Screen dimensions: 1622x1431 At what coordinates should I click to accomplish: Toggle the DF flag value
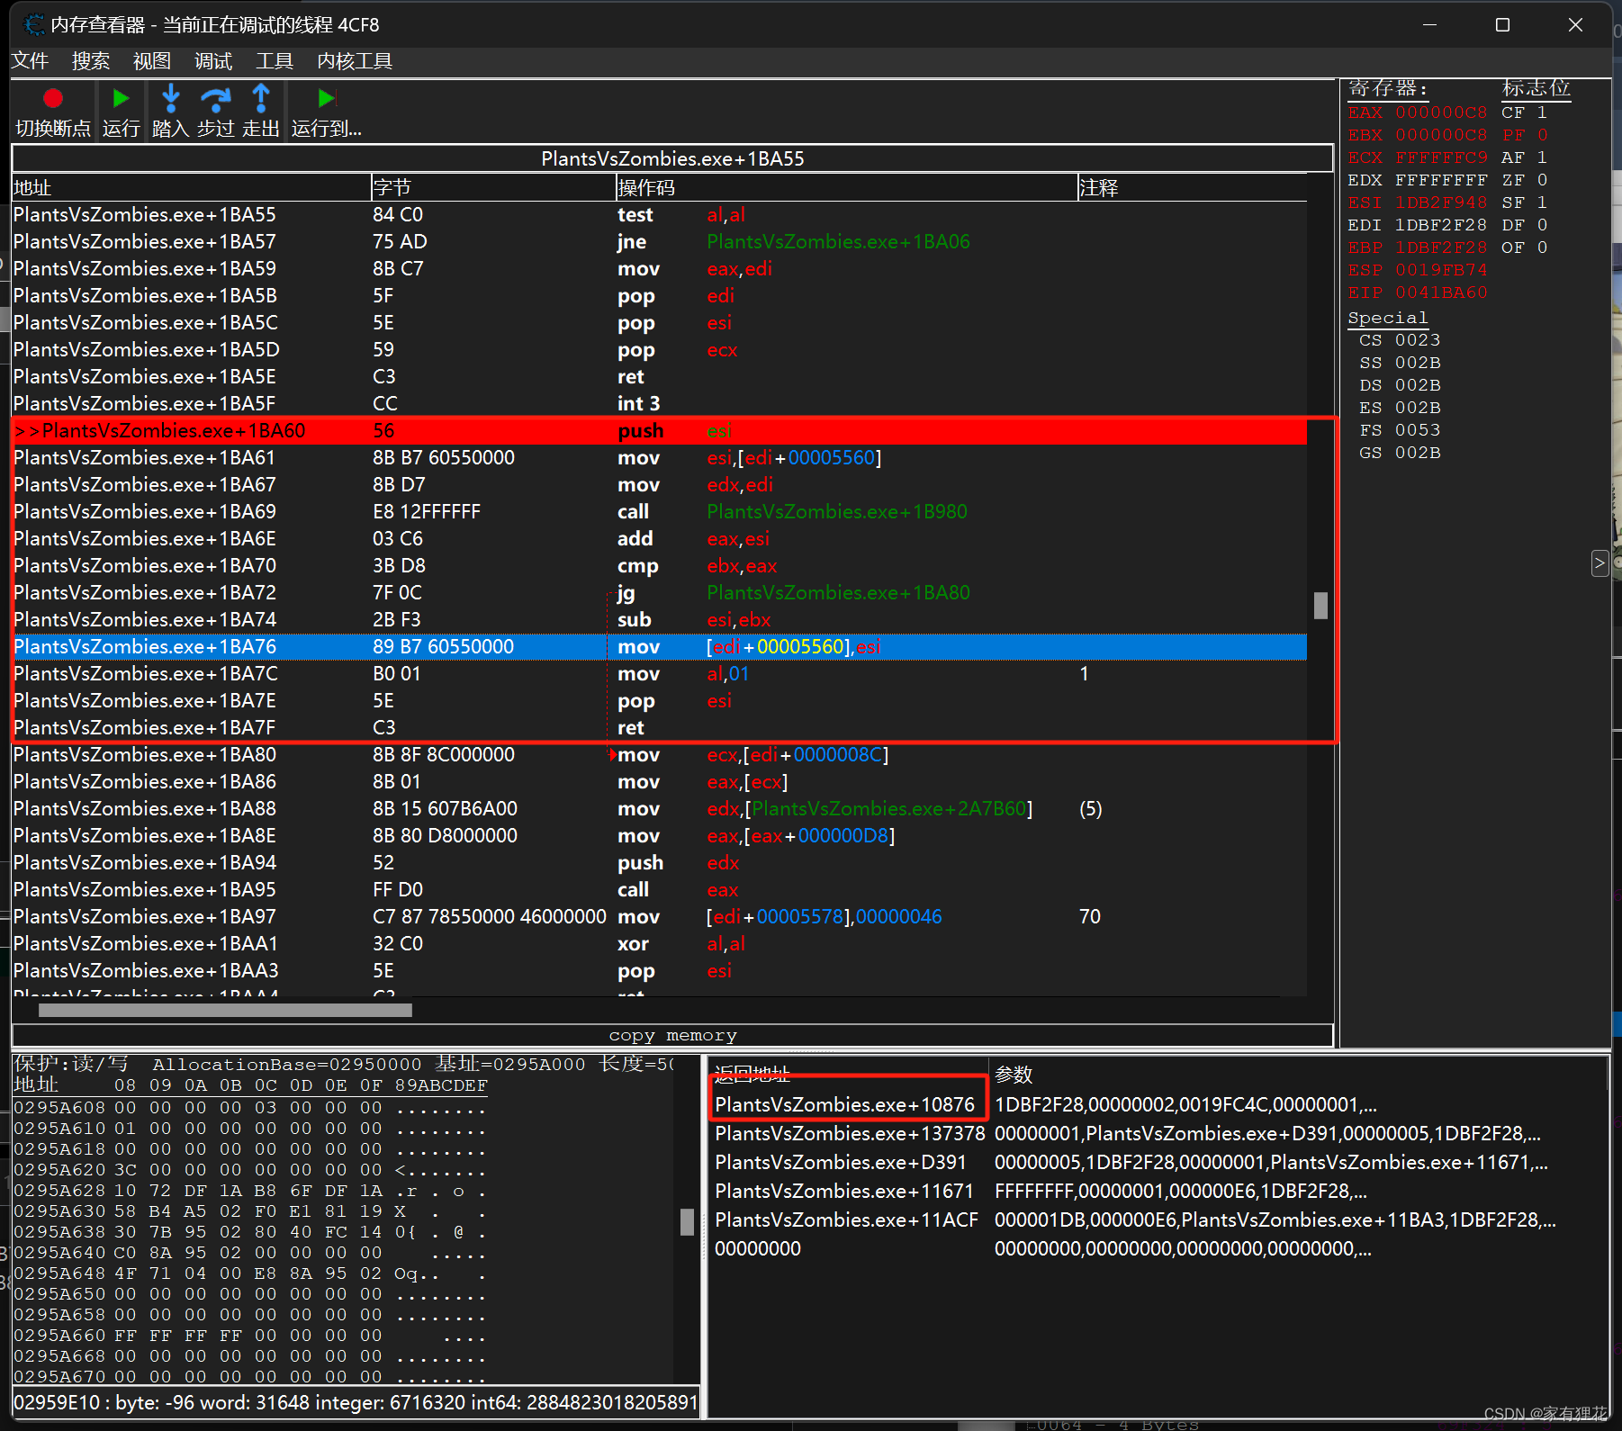(1542, 225)
